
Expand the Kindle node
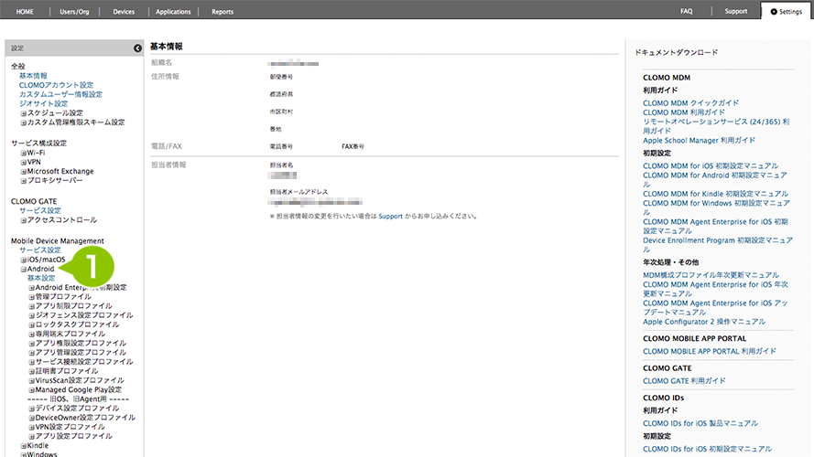point(24,446)
